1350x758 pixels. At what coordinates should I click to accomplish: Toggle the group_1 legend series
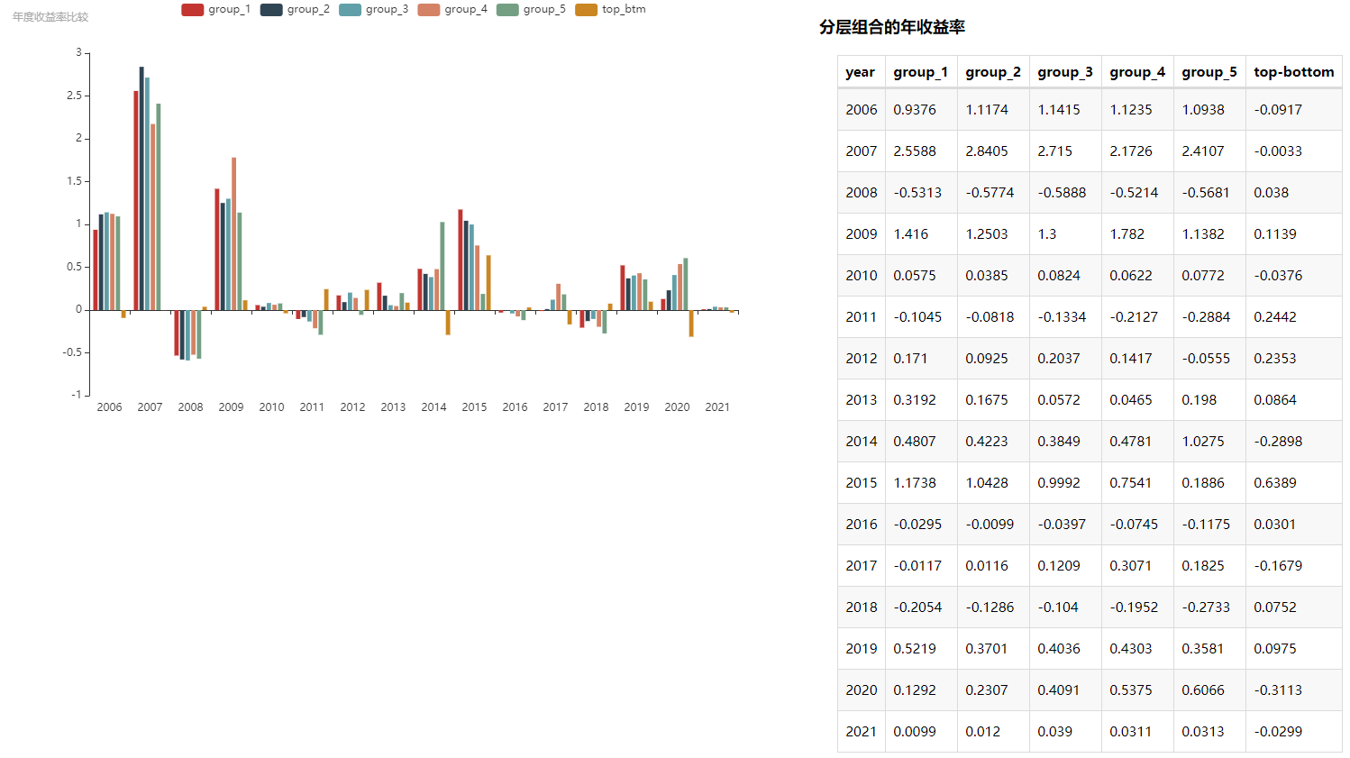pyautogui.click(x=215, y=9)
